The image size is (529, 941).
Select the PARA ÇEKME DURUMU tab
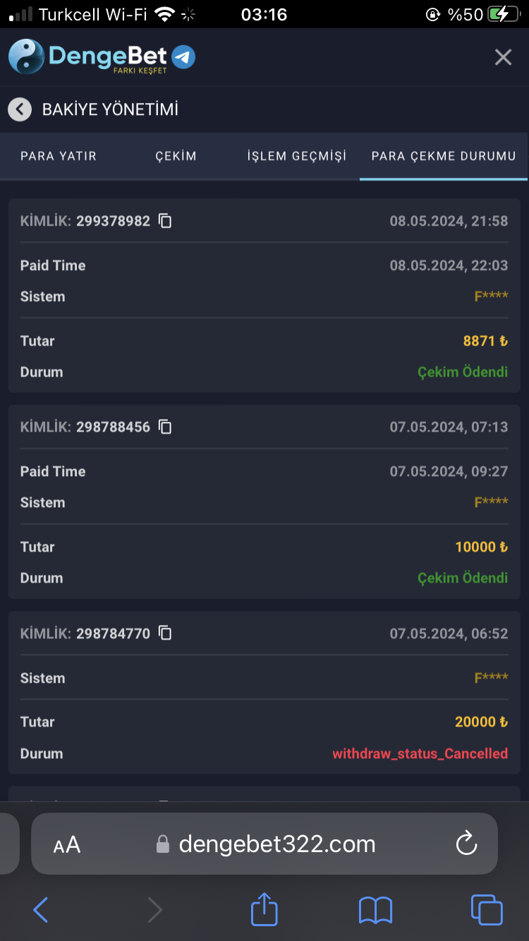pyautogui.click(x=444, y=156)
